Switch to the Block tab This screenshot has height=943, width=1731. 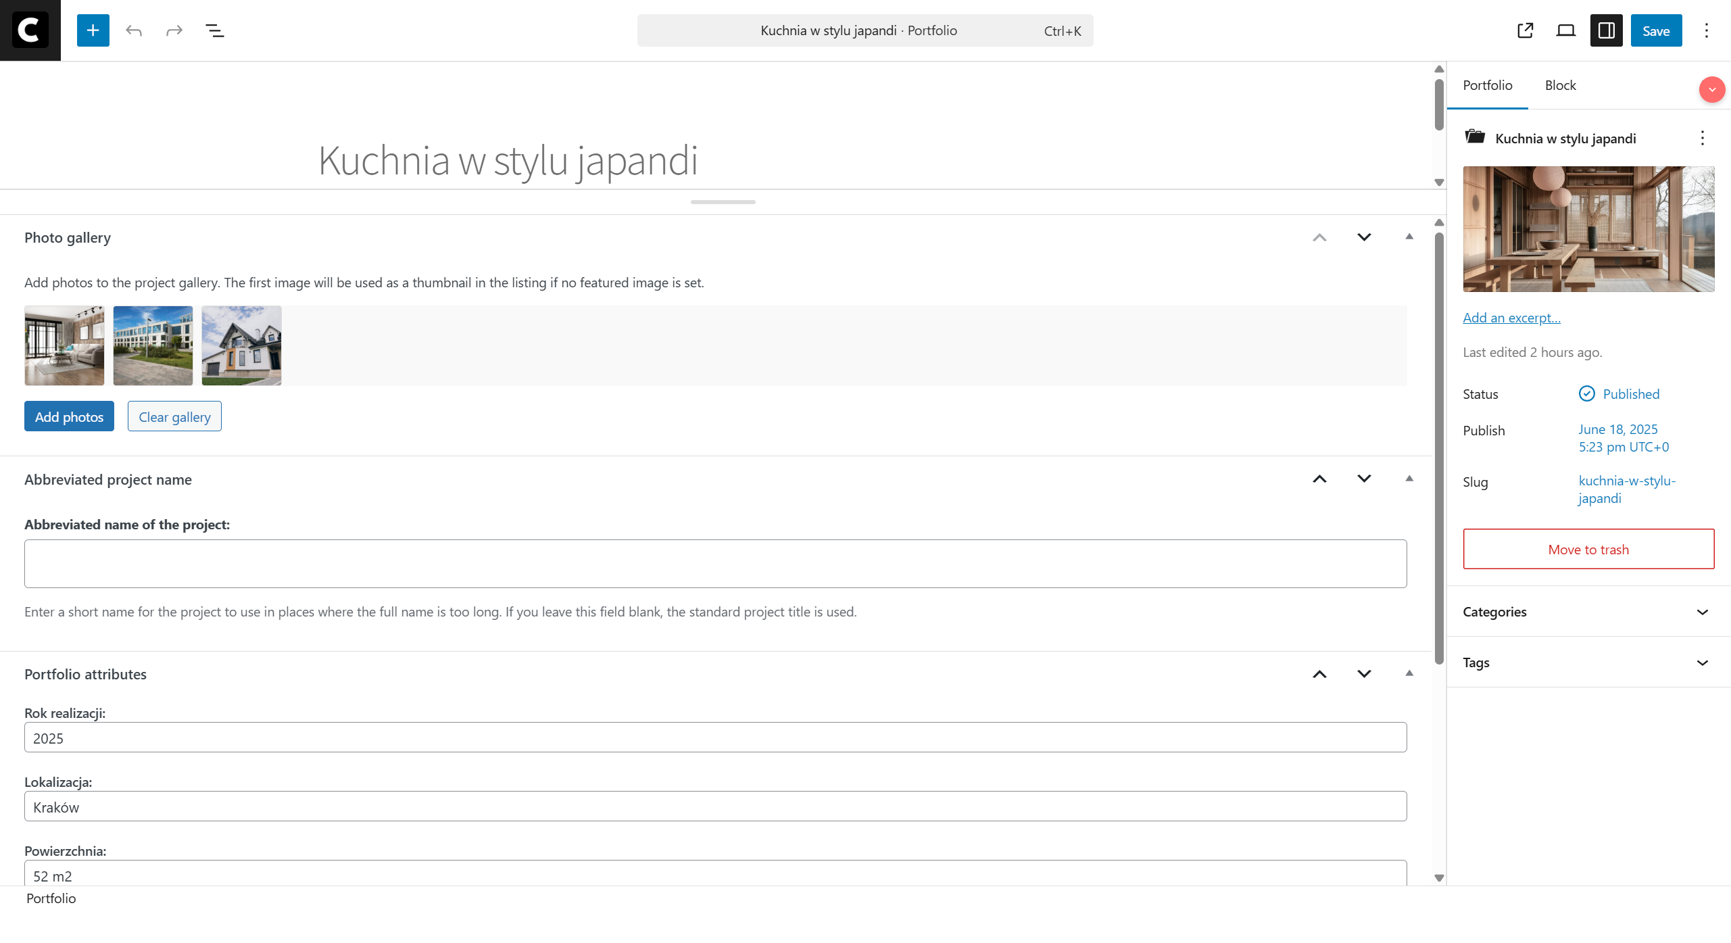[x=1560, y=85]
